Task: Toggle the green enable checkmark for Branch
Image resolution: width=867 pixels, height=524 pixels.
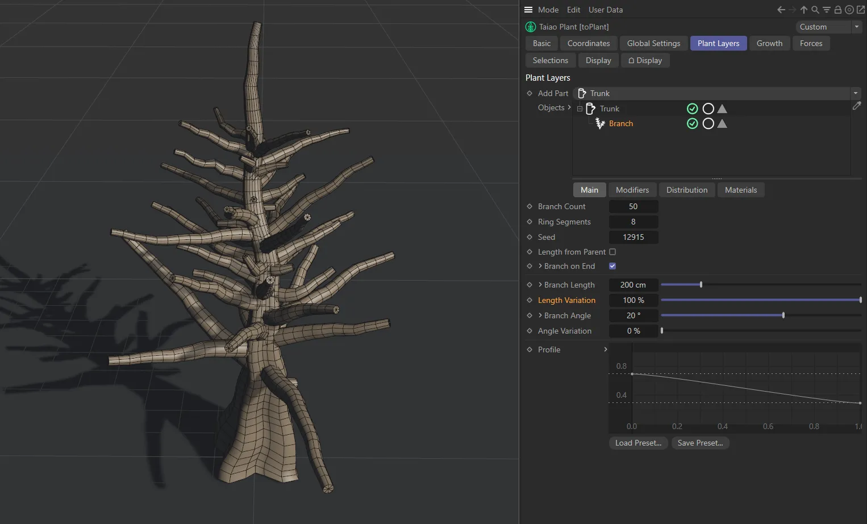Action: [x=692, y=123]
